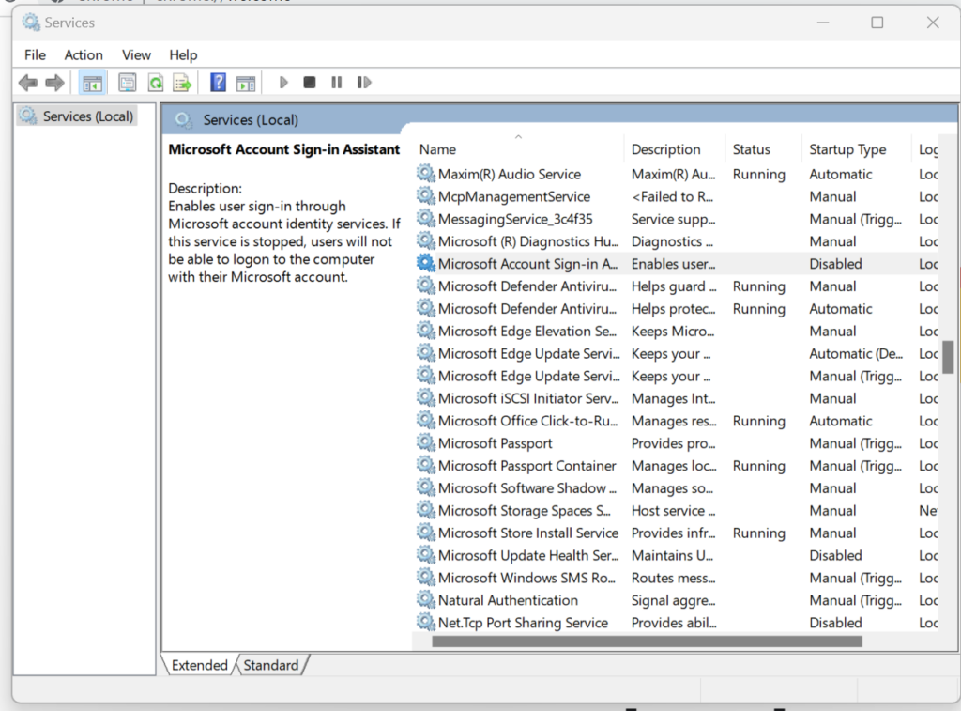Open the File menu
This screenshot has width=961, height=711.
point(35,55)
